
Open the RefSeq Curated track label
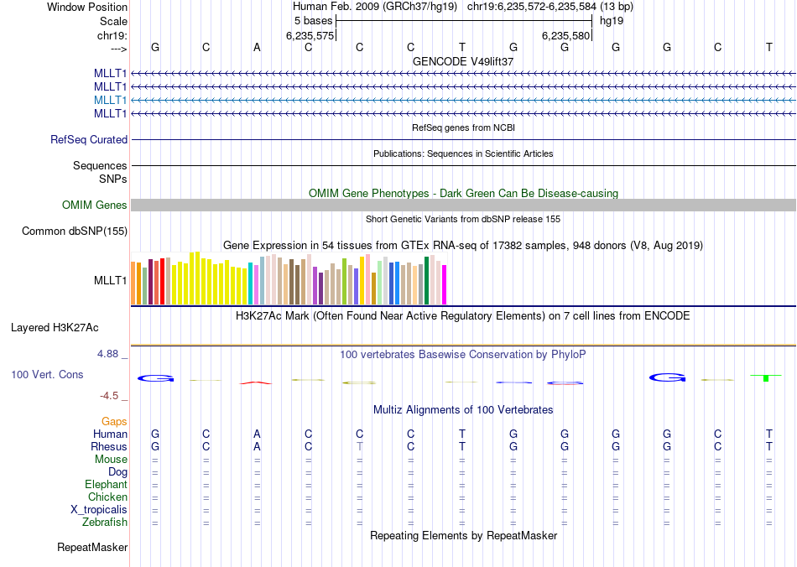pyautogui.click(x=89, y=139)
